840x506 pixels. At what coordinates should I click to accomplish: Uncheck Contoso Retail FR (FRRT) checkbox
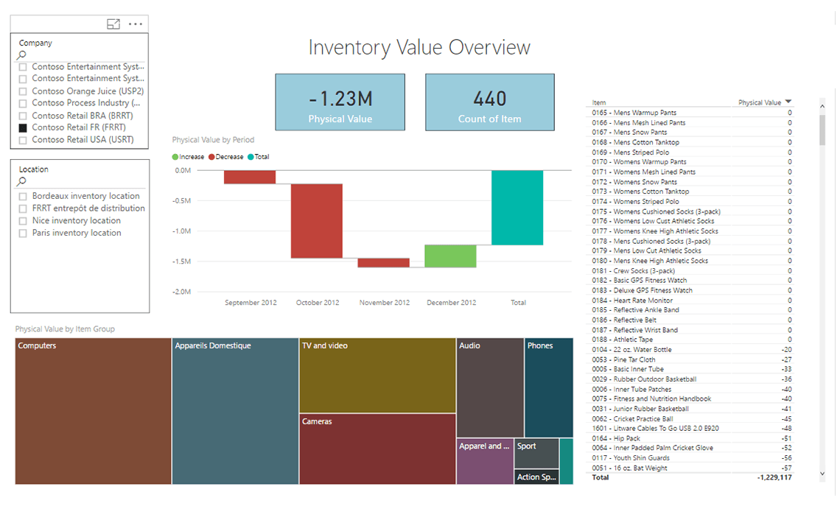click(23, 128)
